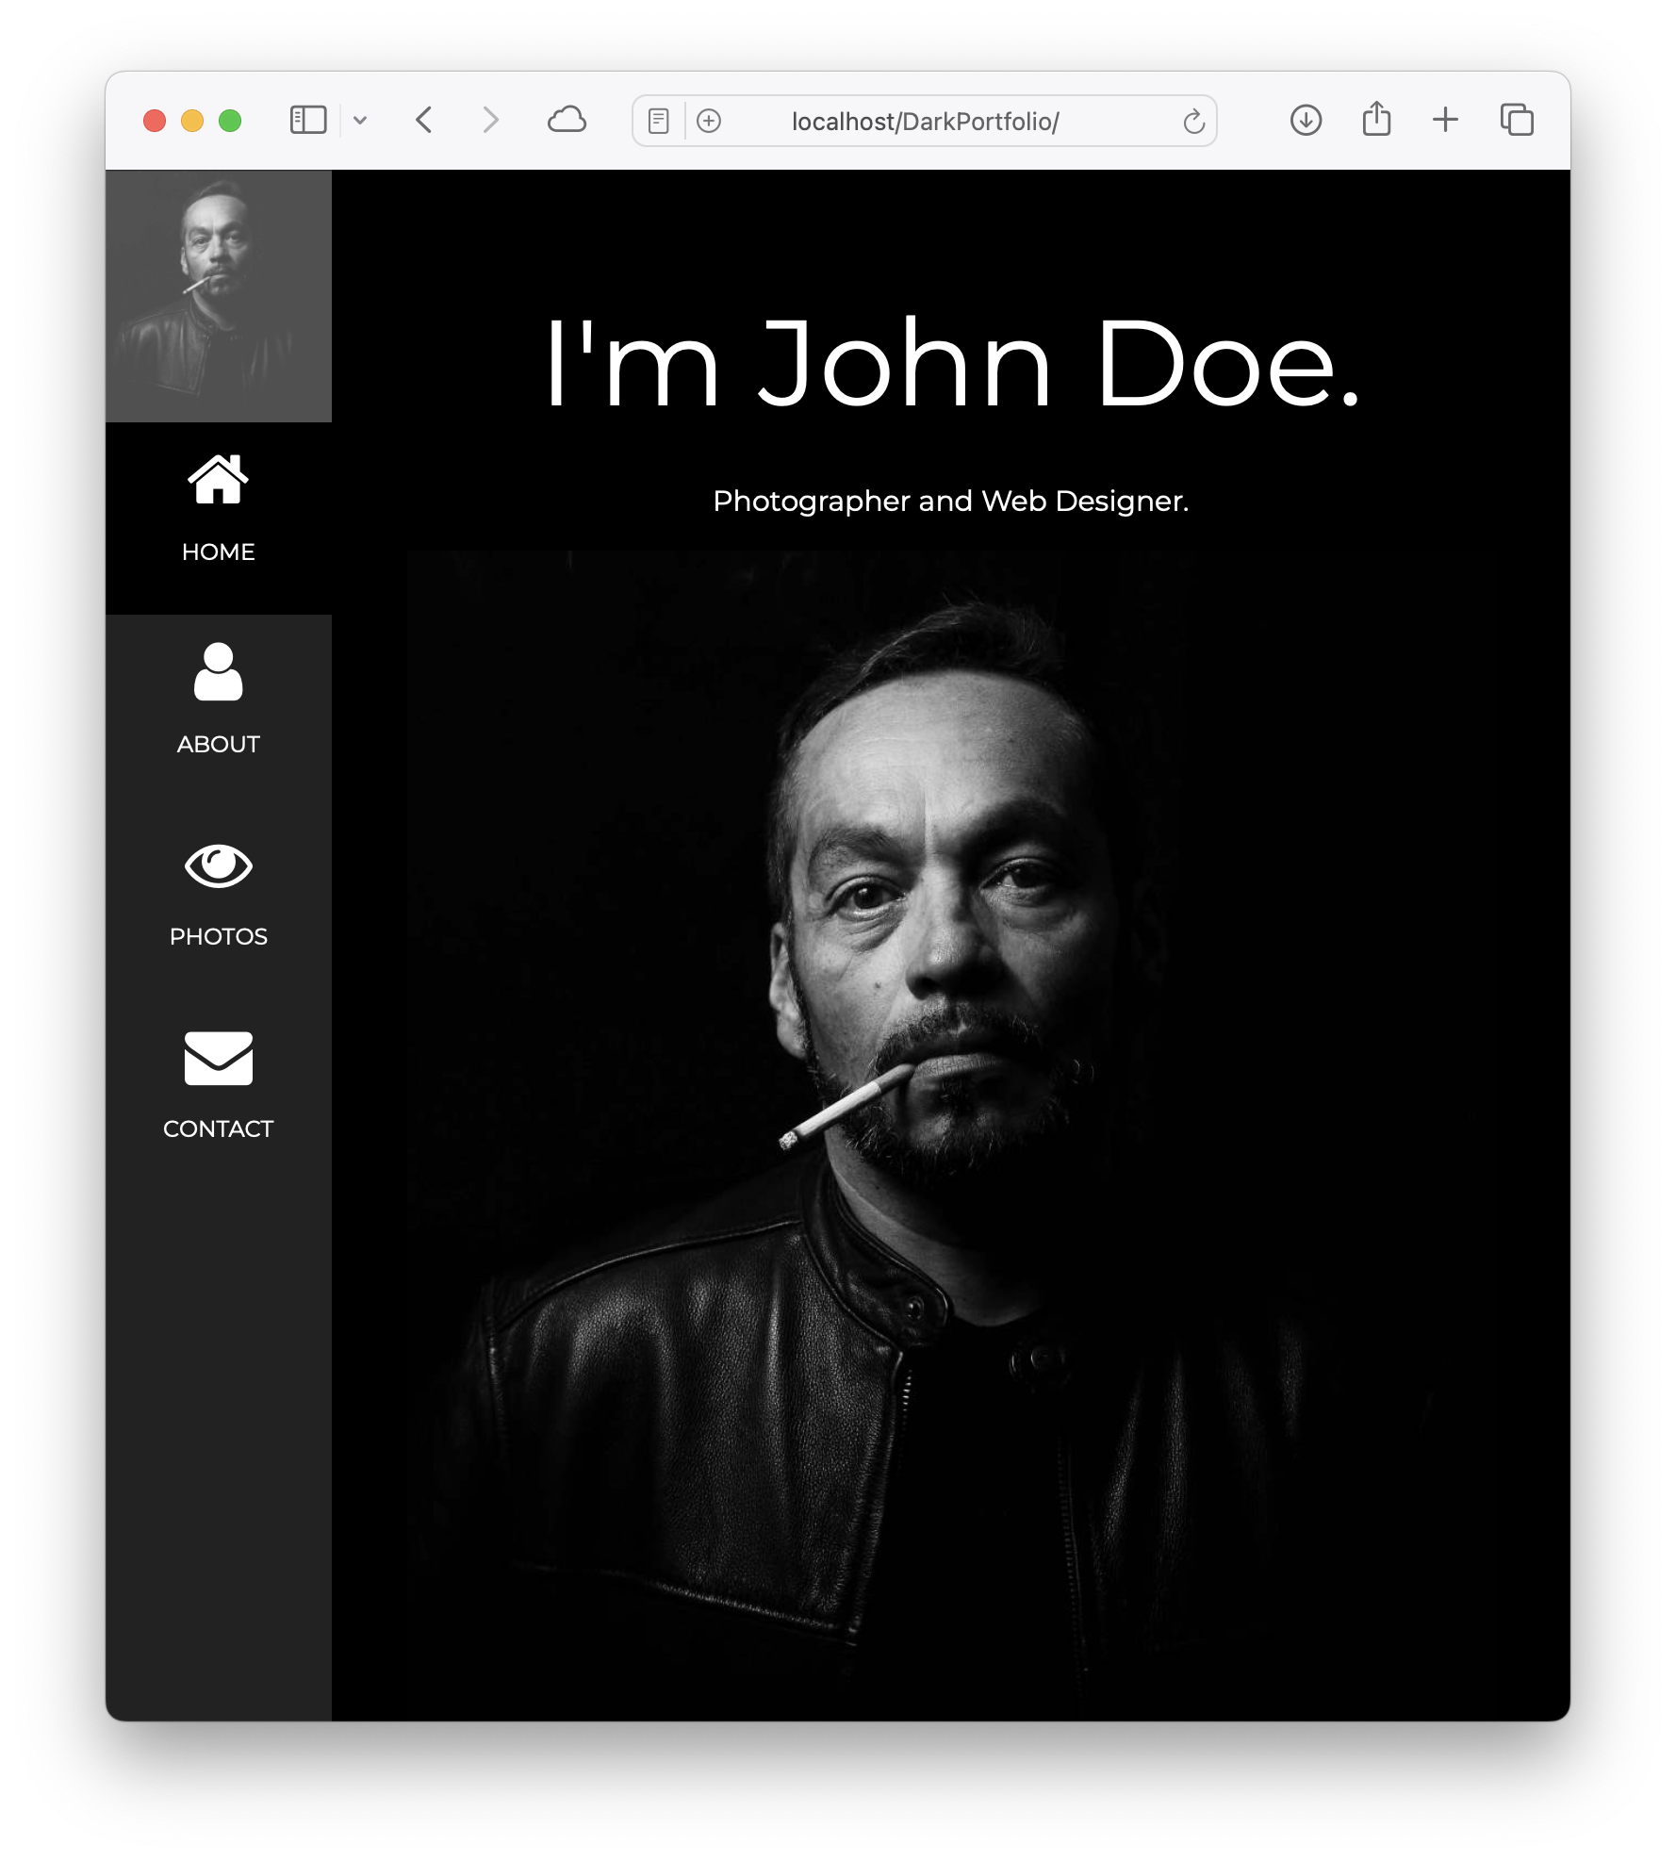Click the localhost/DarkPortfolio/ address field
Viewport: 1676px width, 1861px height.
tap(925, 121)
